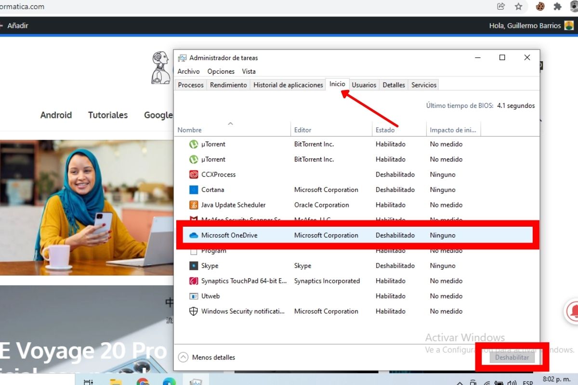Click the Último tiempo de BIOS value
This screenshot has width=578, height=385.
(x=515, y=106)
